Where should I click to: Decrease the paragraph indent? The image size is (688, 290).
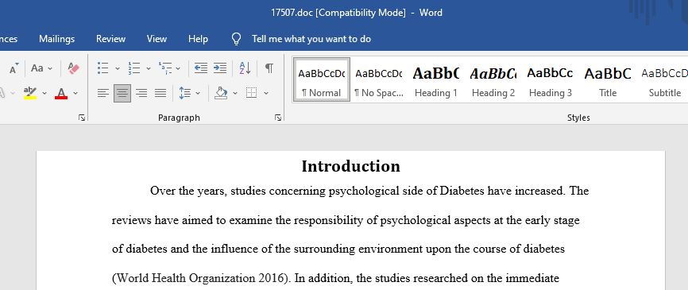(x=201, y=68)
